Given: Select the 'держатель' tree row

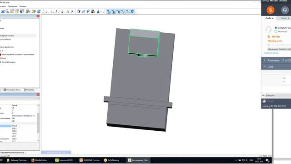Looking at the screenshot, I should 7,47.
